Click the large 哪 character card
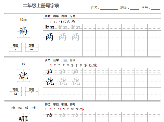 coord(23,118)
